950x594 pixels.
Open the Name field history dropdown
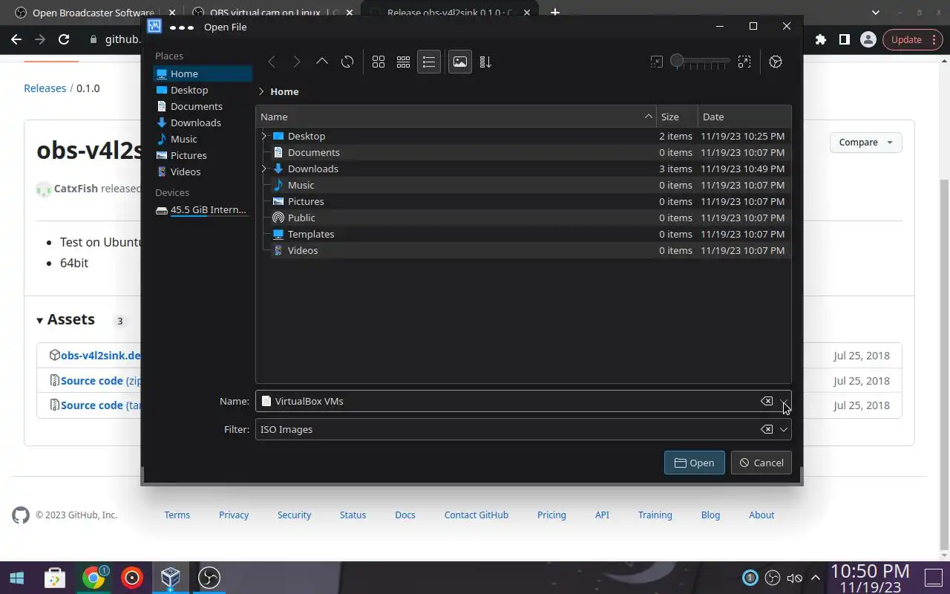point(784,401)
